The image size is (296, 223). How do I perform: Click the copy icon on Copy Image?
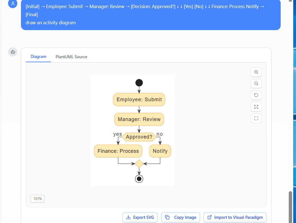tap(167, 217)
